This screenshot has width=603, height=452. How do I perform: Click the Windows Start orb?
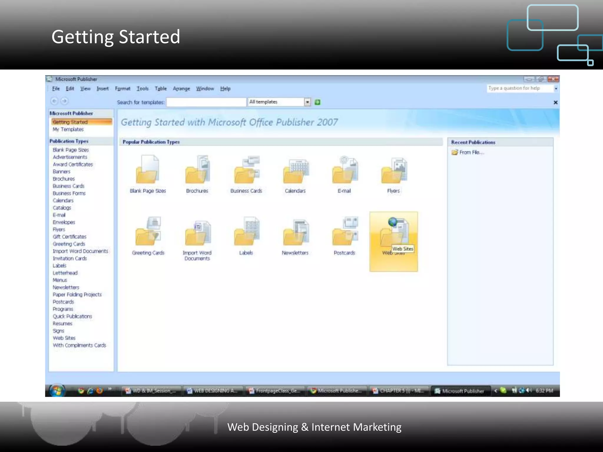[x=57, y=391]
